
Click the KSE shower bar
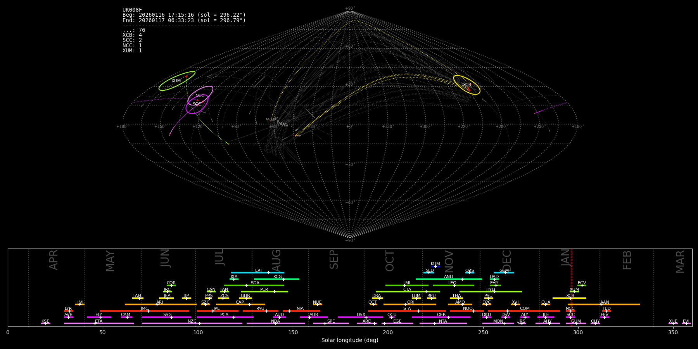click(x=46, y=323)
